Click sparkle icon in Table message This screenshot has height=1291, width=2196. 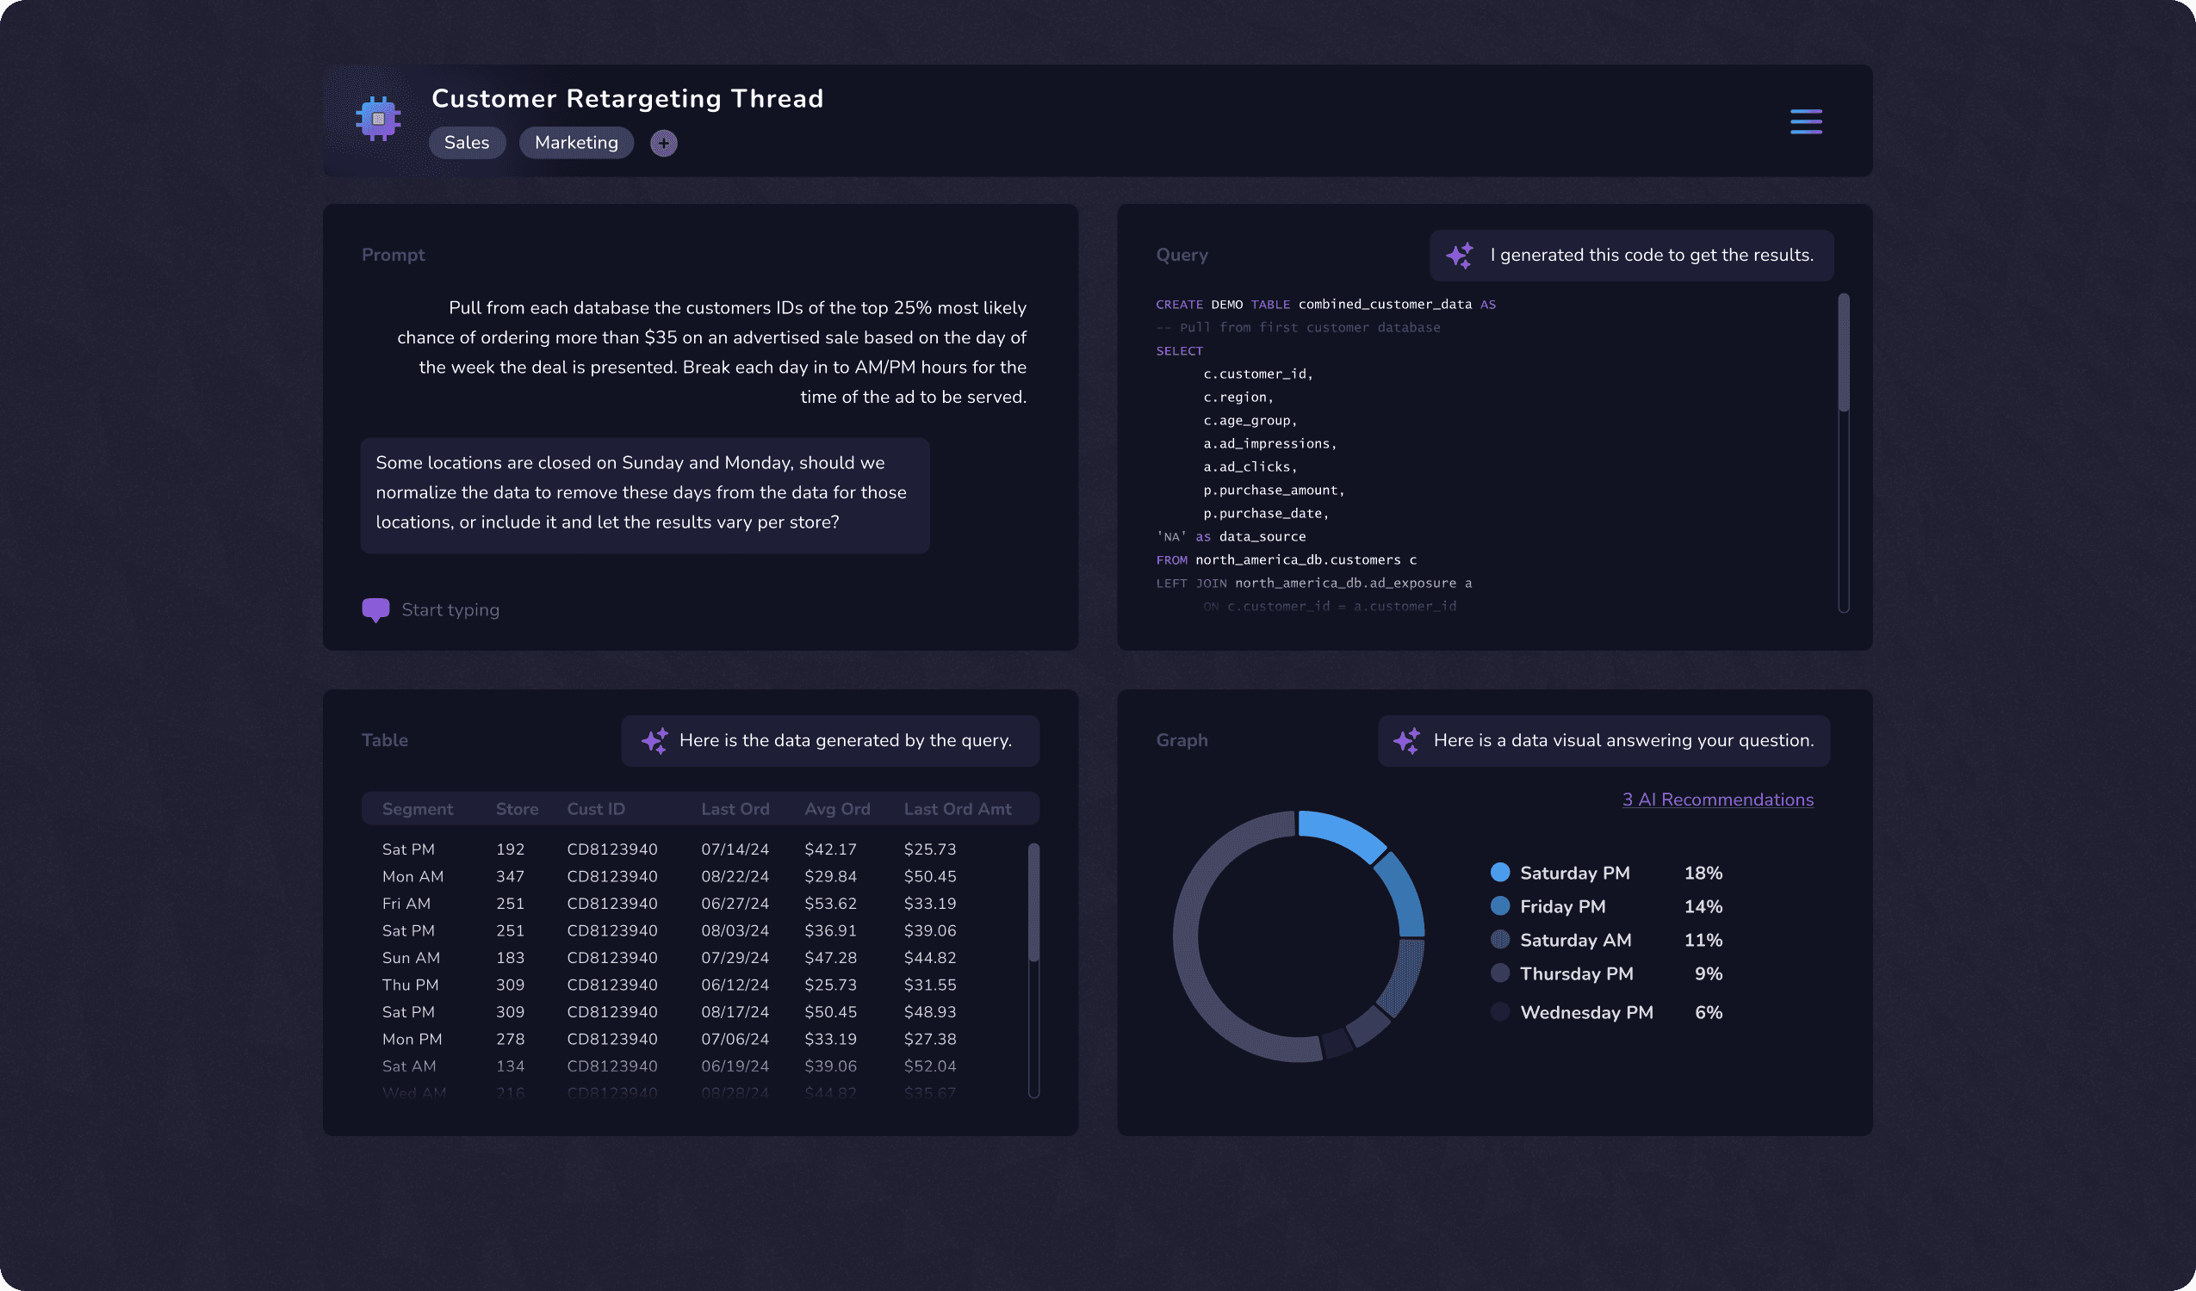(654, 740)
